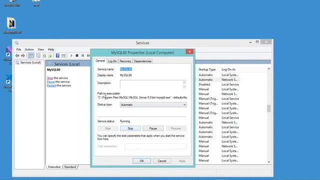Click the Service name field
320x180 pixels.
[x=126, y=69]
